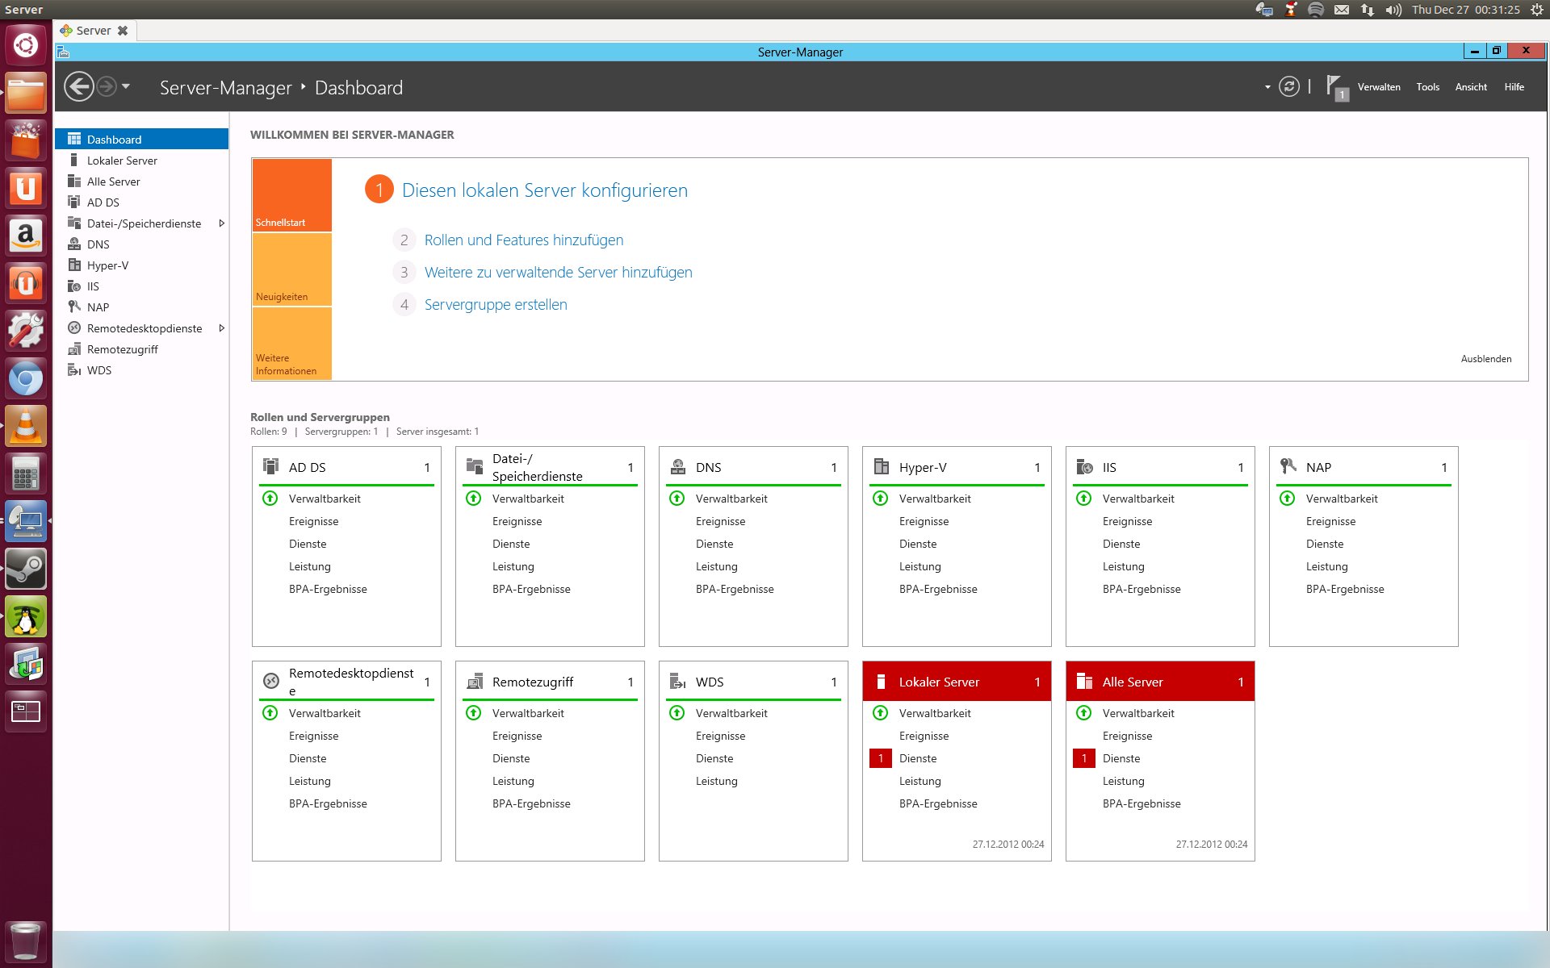The height and width of the screenshot is (968, 1550).
Task: Open the Tools menu
Action: [1427, 87]
